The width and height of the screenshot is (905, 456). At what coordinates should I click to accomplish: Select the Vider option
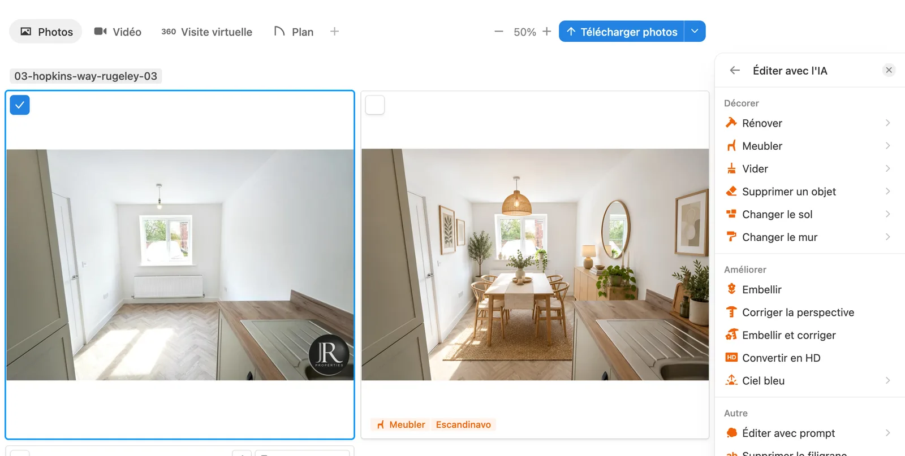[x=809, y=168]
